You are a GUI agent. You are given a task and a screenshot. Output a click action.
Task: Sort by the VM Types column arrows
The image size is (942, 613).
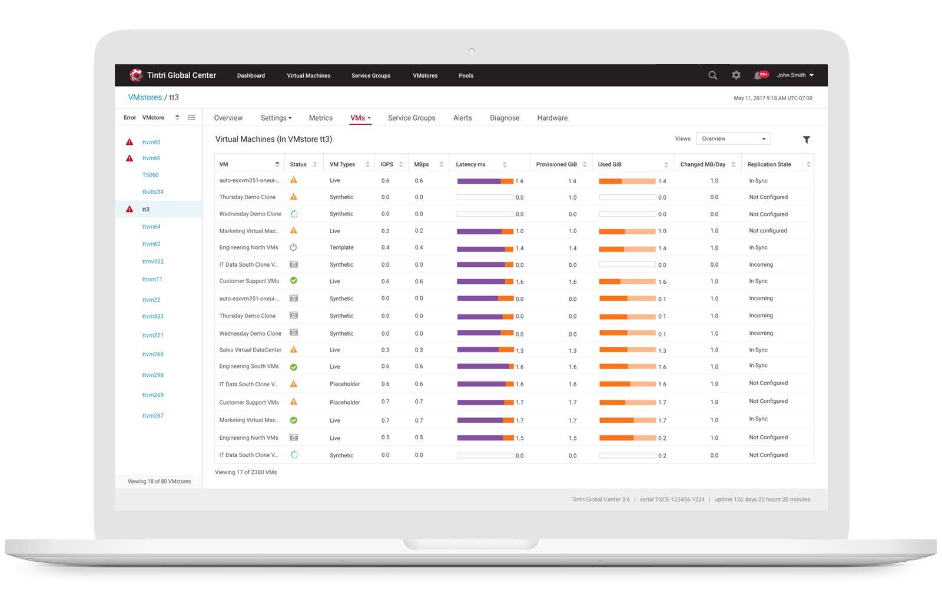tap(368, 164)
